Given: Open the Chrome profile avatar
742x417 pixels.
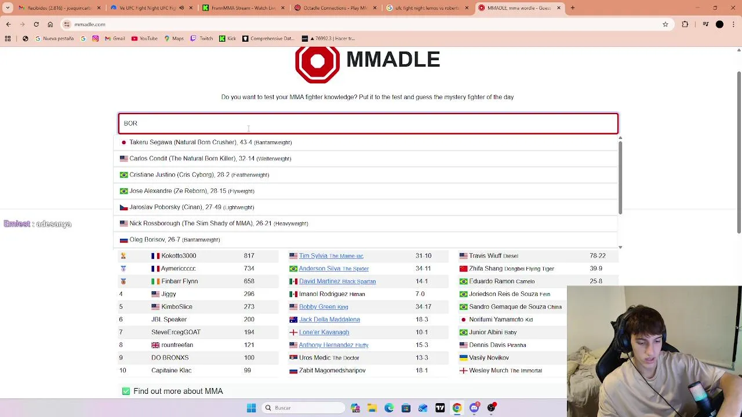Looking at the screenshot, I should [x=719, y=24].
